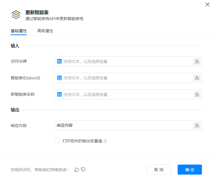Give the component a thumbs down

[x=83, y=170]
